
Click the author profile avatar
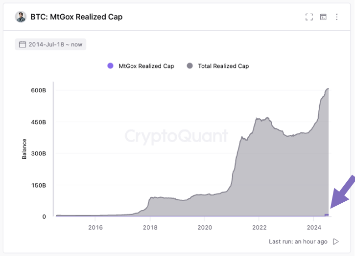click(x=21, y=17)
